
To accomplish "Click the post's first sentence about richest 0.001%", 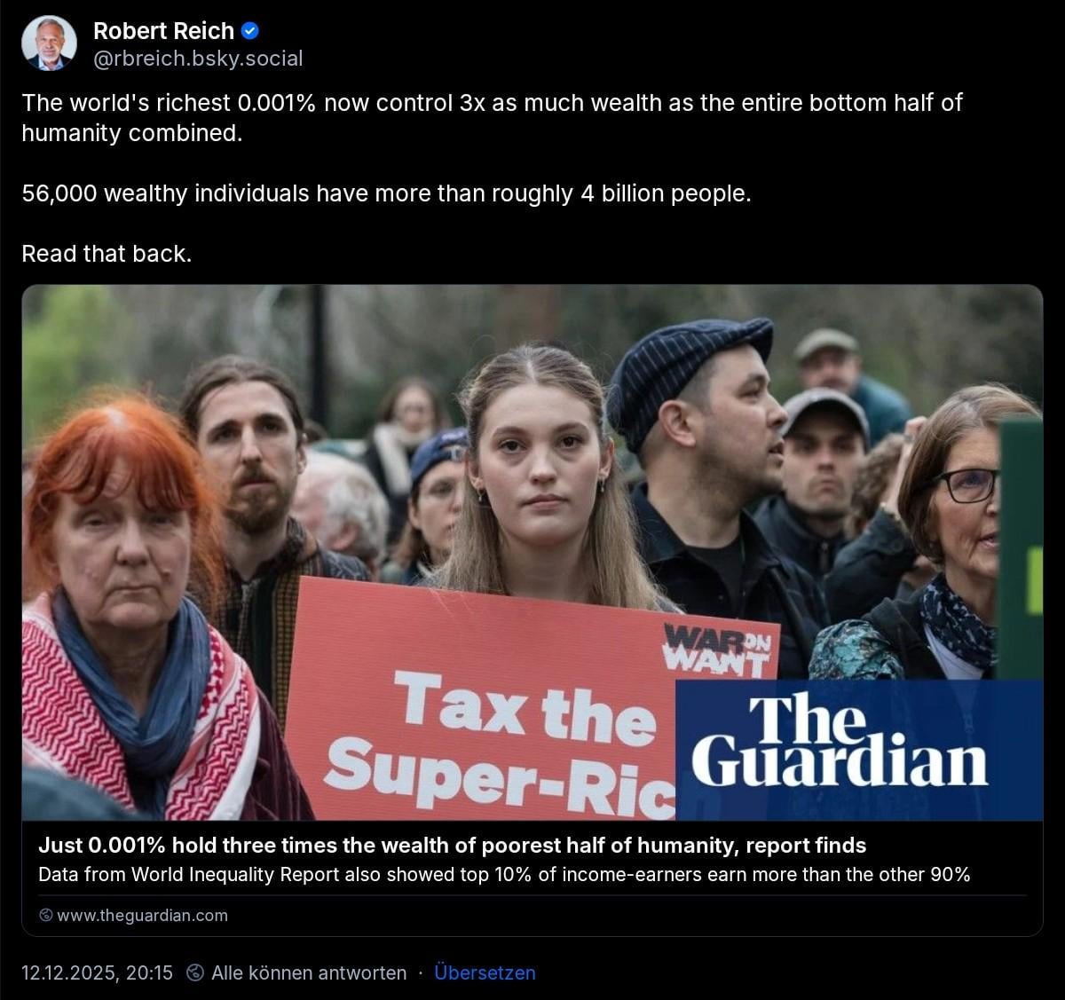I will [492, 118].
